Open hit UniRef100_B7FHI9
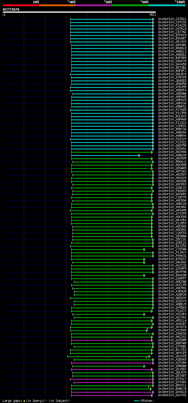This screenshot has width=188, height=403. click(x=172, y=35)
